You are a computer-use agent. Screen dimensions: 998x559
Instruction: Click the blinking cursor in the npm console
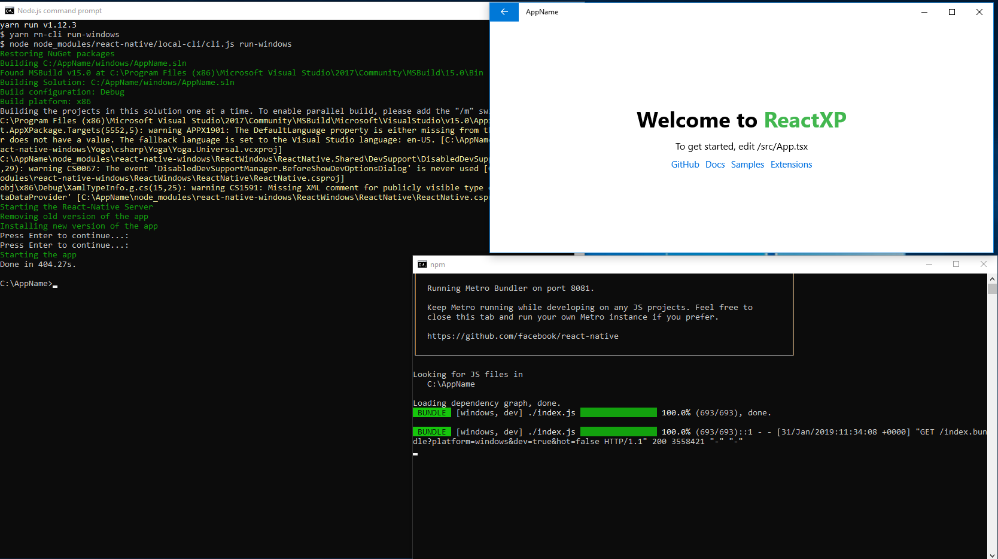[414, 454]
